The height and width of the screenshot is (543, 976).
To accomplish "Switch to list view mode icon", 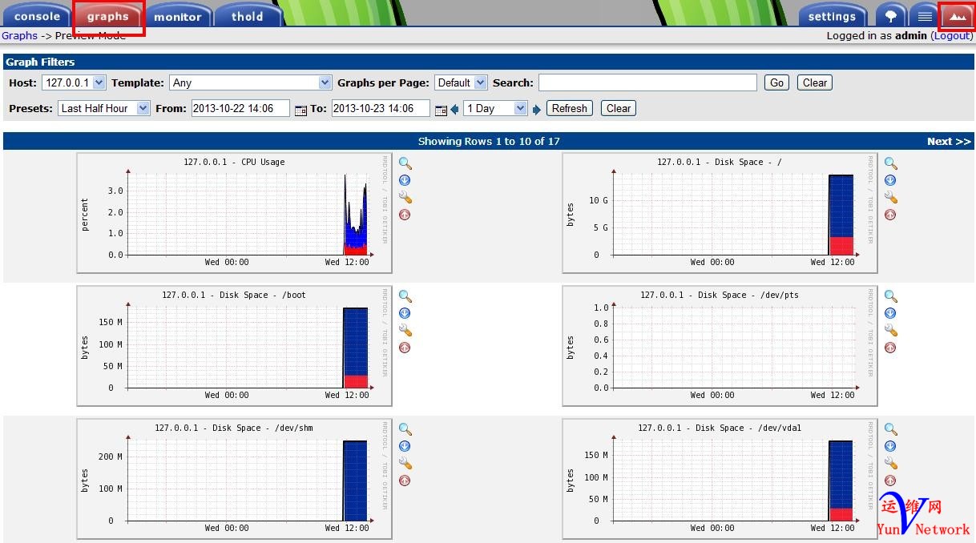I will click(925, 16).
